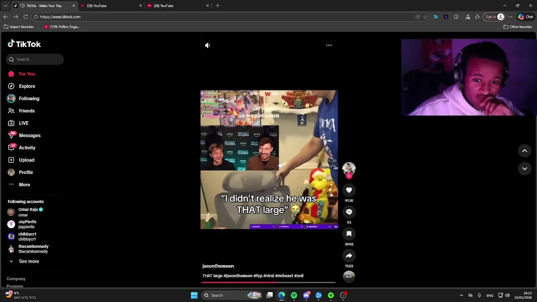Show hidden system tray icons

[461, 295]
